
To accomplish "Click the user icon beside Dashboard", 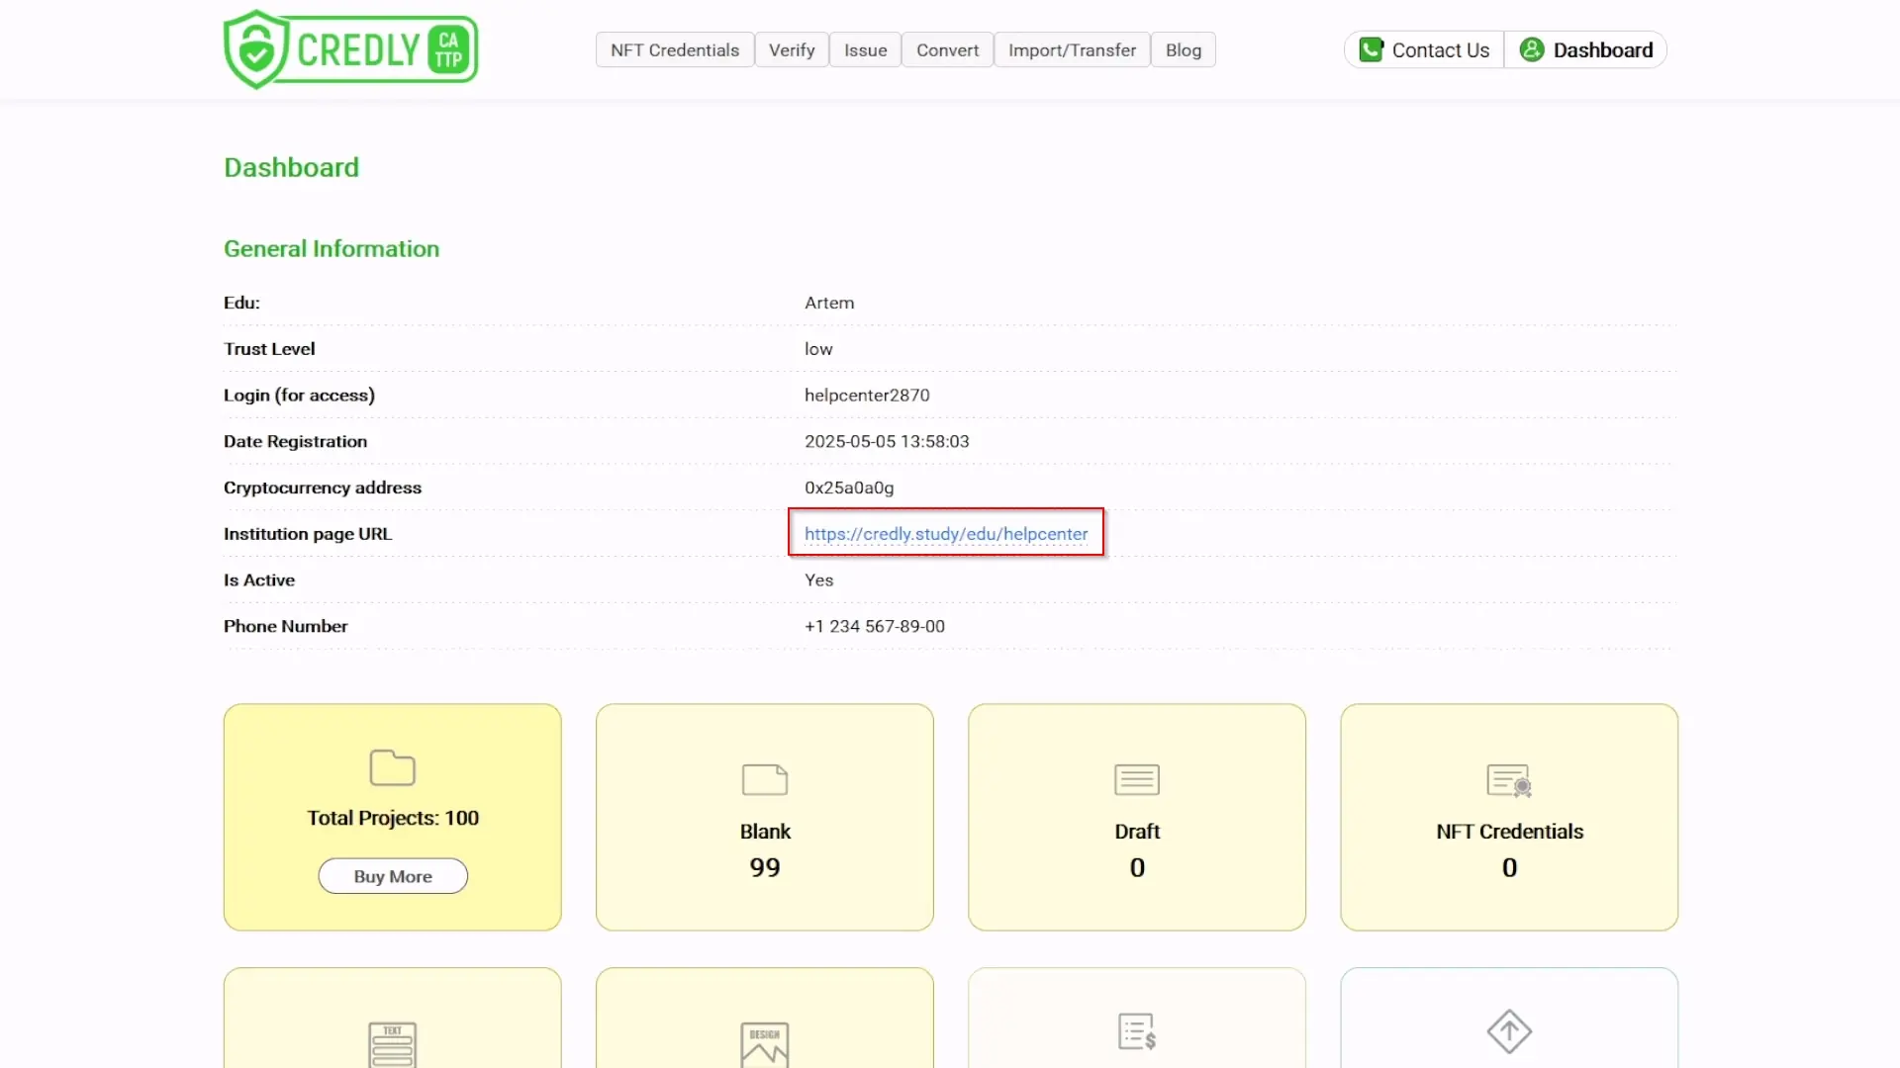I will coord(1532,49).
